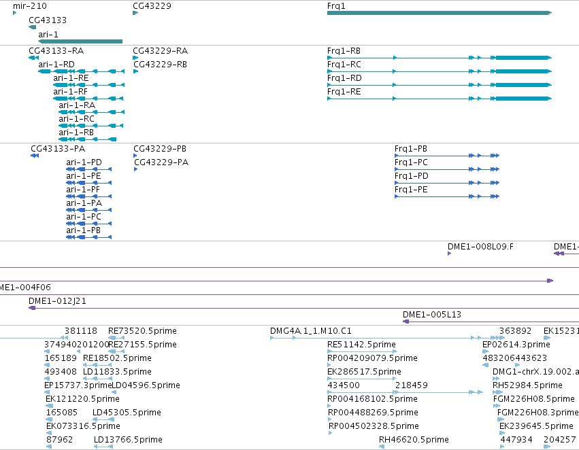Screen dimensions: 579x450
Task: Click the RE51142.5prime EST label
Action: [361, 345]
